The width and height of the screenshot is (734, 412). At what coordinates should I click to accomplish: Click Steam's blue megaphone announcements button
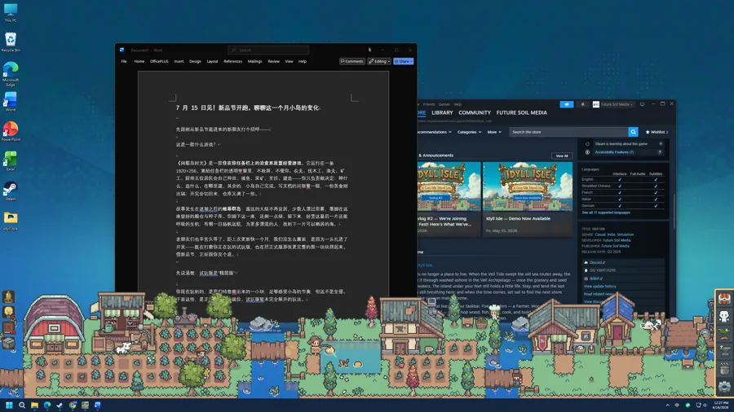[x=567, y=104]
